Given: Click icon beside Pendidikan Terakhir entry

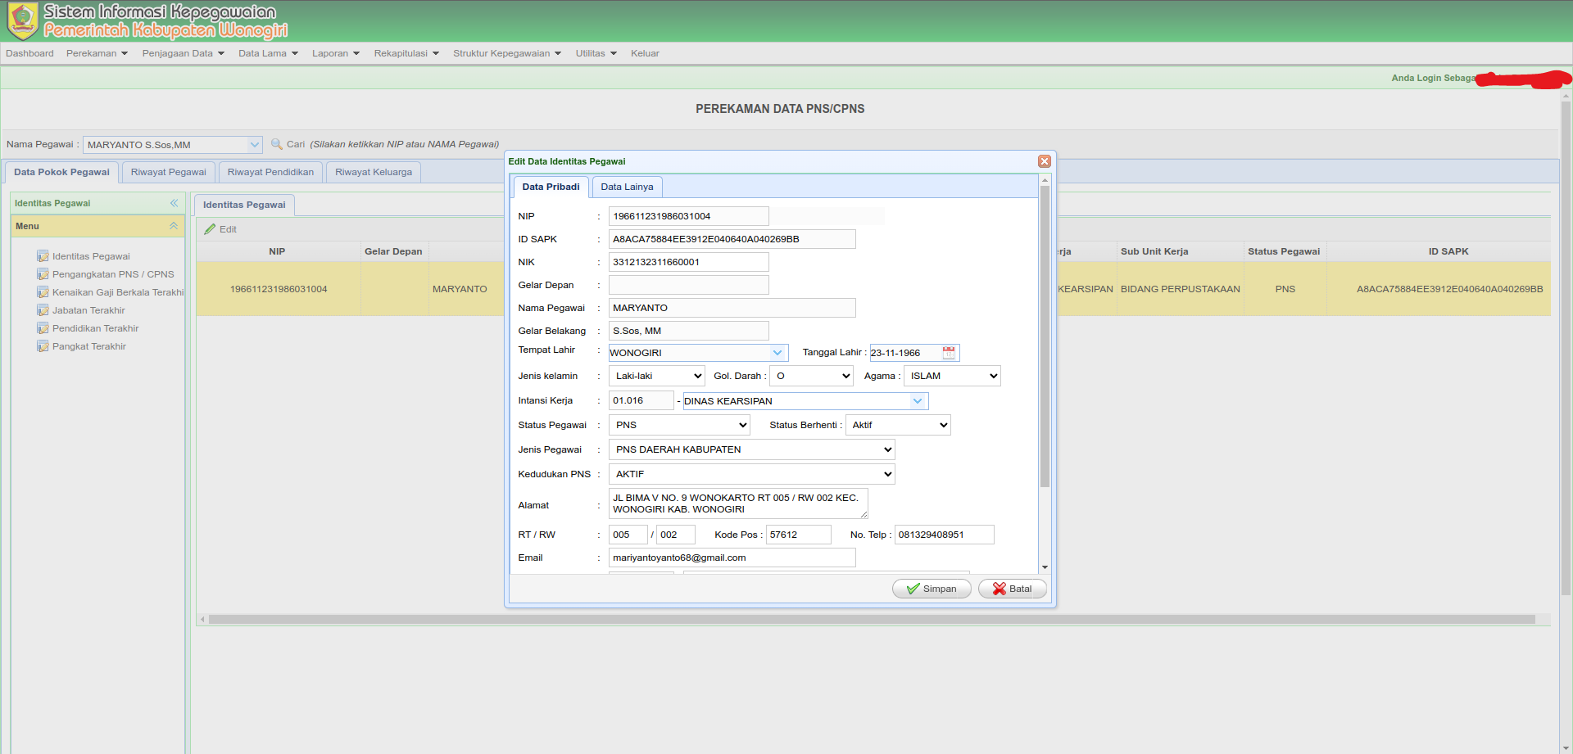Looking at the screenshot, I should coord(43,328).
